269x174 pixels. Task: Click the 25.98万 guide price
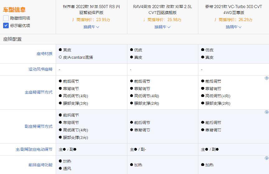click(x=174, y=20)
